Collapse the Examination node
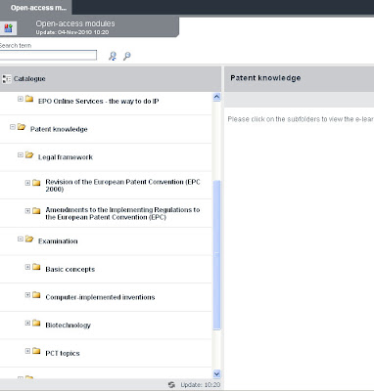This screenshot has width=374, height=391. [21, 239]
